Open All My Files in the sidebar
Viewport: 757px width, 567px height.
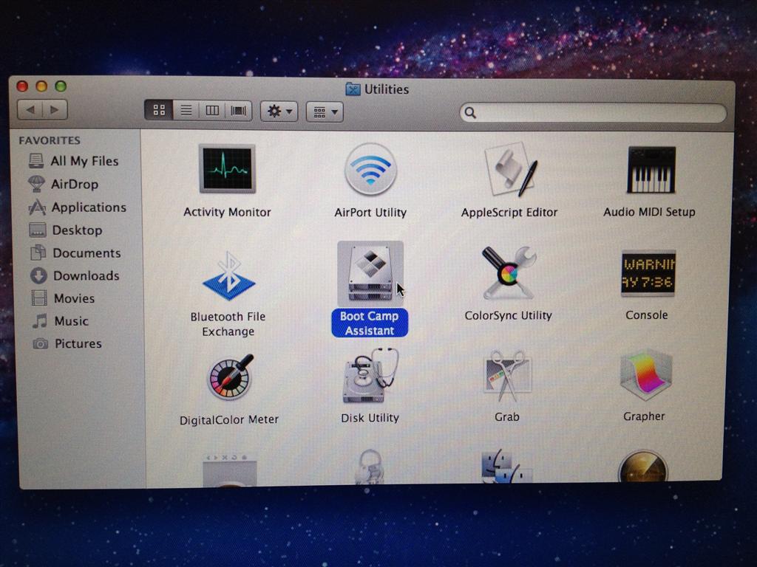pyautogui.click(x=73, y=160)
